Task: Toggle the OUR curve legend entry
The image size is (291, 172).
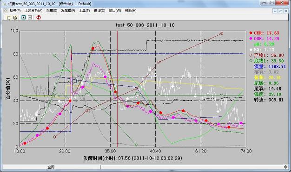Action: [265, 38]
